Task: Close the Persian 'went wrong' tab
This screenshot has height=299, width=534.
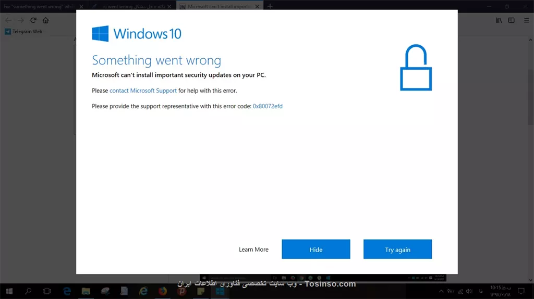Action: pos(169,6)
